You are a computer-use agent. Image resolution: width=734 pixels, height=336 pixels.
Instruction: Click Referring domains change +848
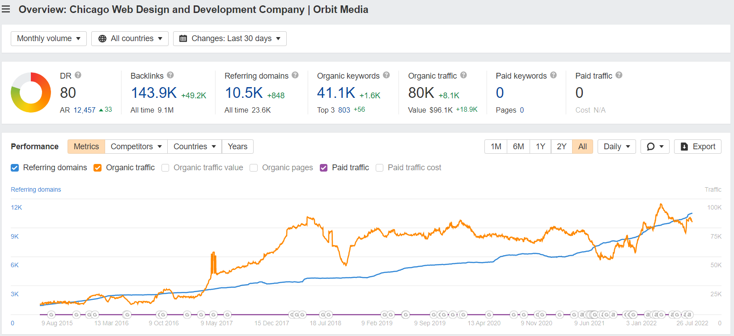pos(276,96)
